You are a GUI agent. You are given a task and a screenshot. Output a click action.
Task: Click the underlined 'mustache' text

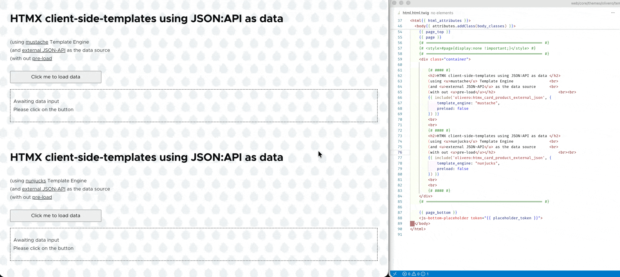tap(37, 42)
